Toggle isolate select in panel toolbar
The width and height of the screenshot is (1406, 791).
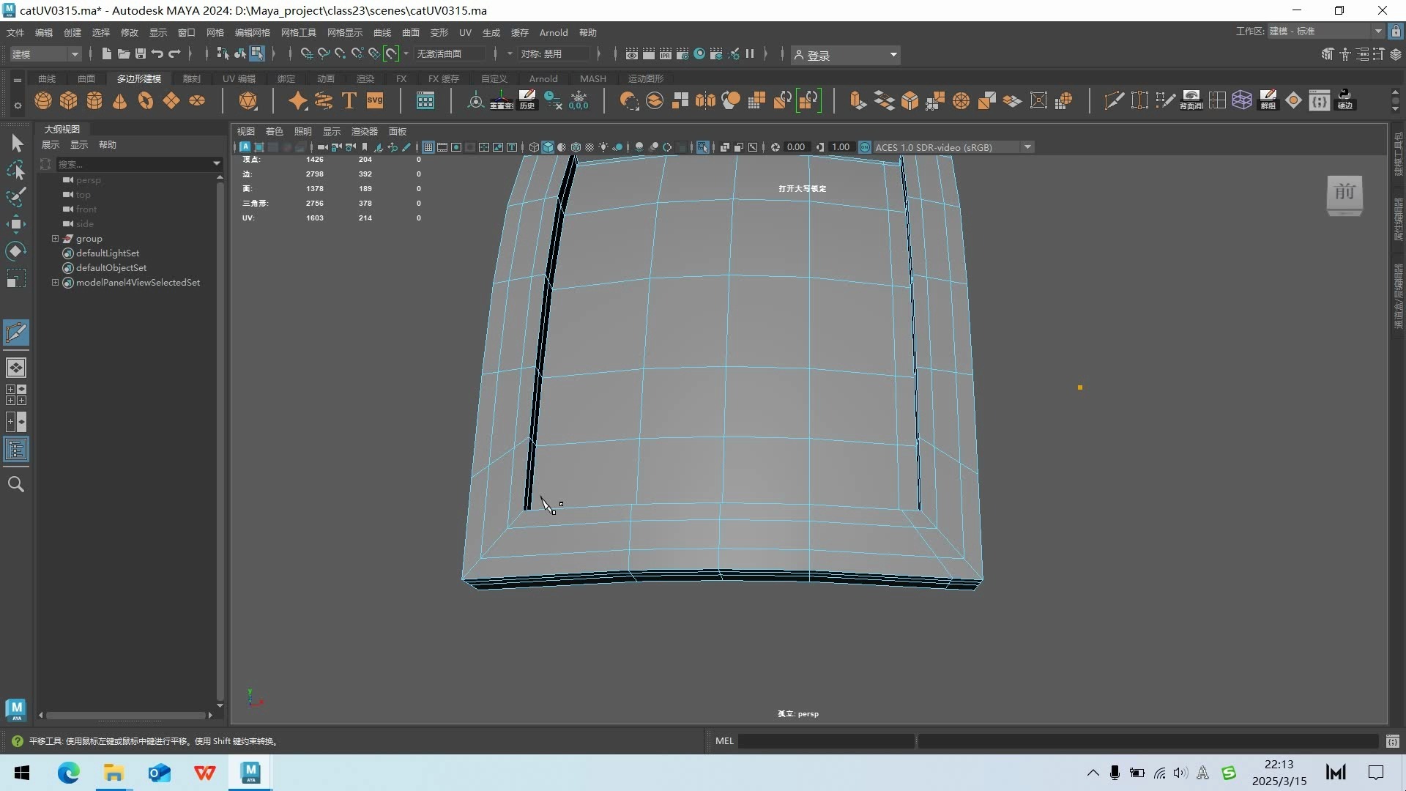[702, 147]
